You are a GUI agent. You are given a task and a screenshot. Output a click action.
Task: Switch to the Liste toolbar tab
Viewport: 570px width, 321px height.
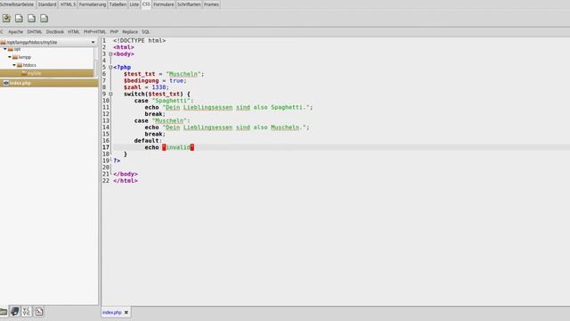pyautogui.click(x=134, y=4)
